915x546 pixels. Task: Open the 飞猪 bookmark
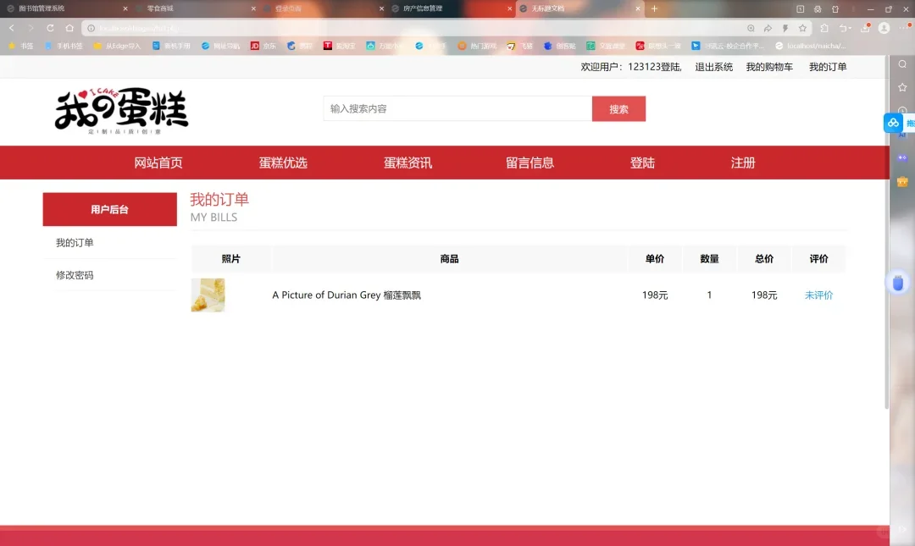(518, 46)
